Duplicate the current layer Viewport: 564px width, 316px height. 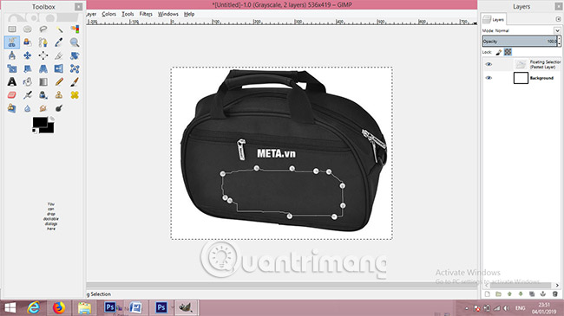pos(532,294)
